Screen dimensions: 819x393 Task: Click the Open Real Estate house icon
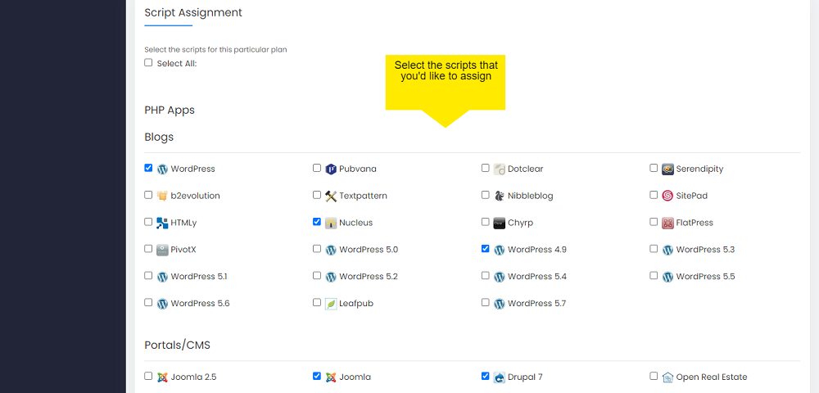click(667, 377)
